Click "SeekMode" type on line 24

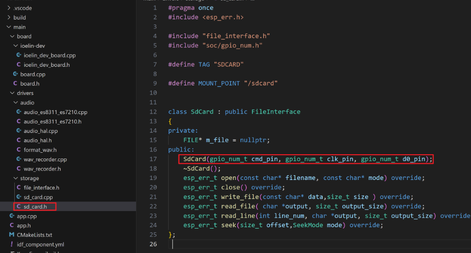click(308, 225)
